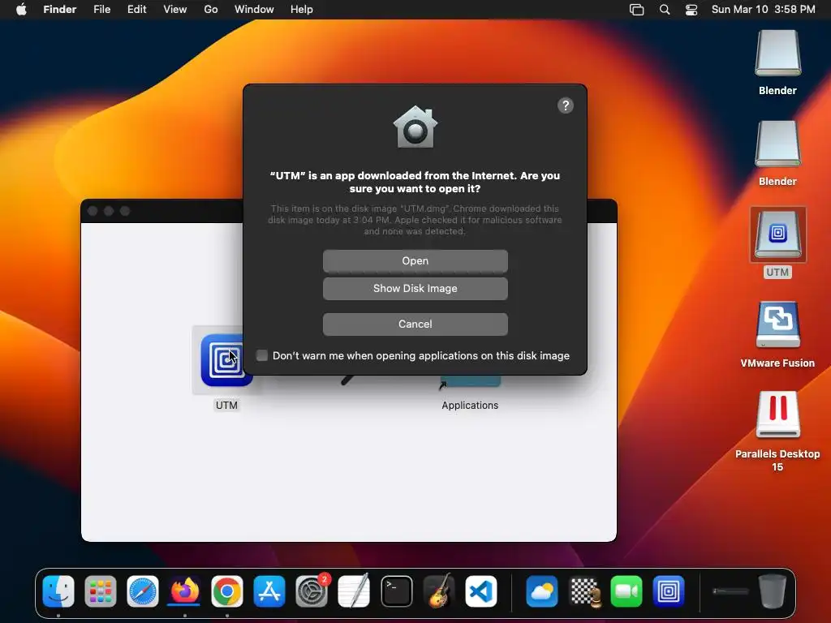Open the Trash in the Dock
This screenshot has height=623, width=831.
click(x=773, y=591)
